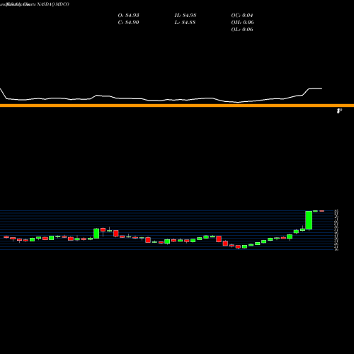Select the close price C: $4.90

(128, 23)
